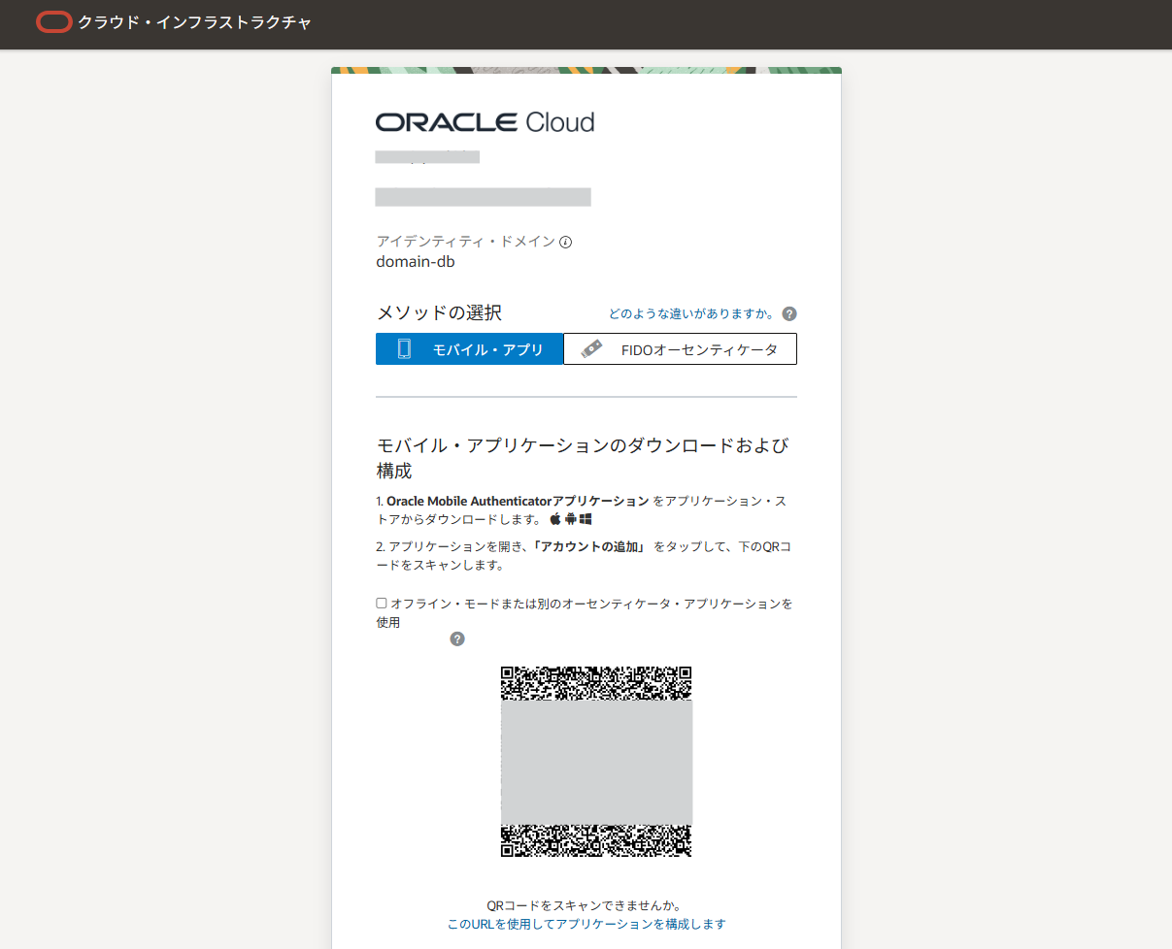1172x949 pixels.
Task: Click the help icon beside どのような違いがありますか
Action: 789,313
